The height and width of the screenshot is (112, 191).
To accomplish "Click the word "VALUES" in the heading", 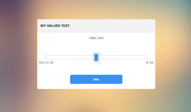I will click(54, 26).
